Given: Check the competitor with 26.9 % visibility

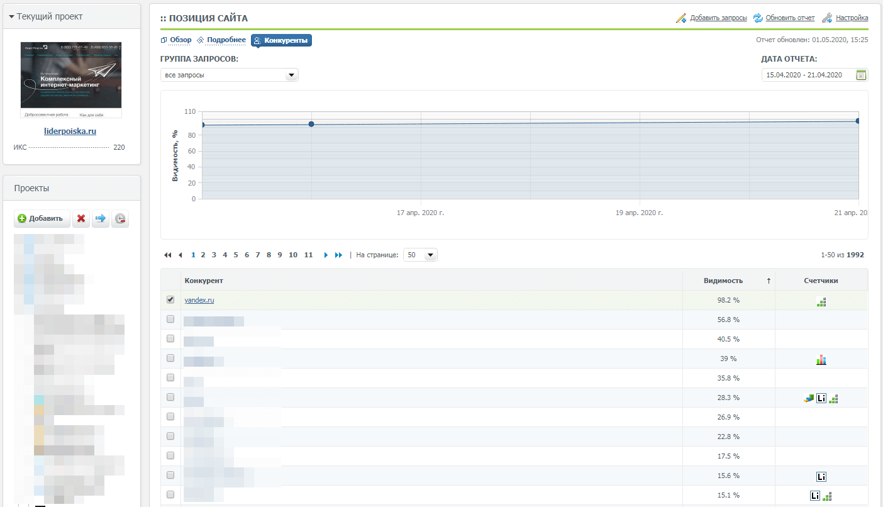Looking at the screenshot, I should click(x=170, y=416).
